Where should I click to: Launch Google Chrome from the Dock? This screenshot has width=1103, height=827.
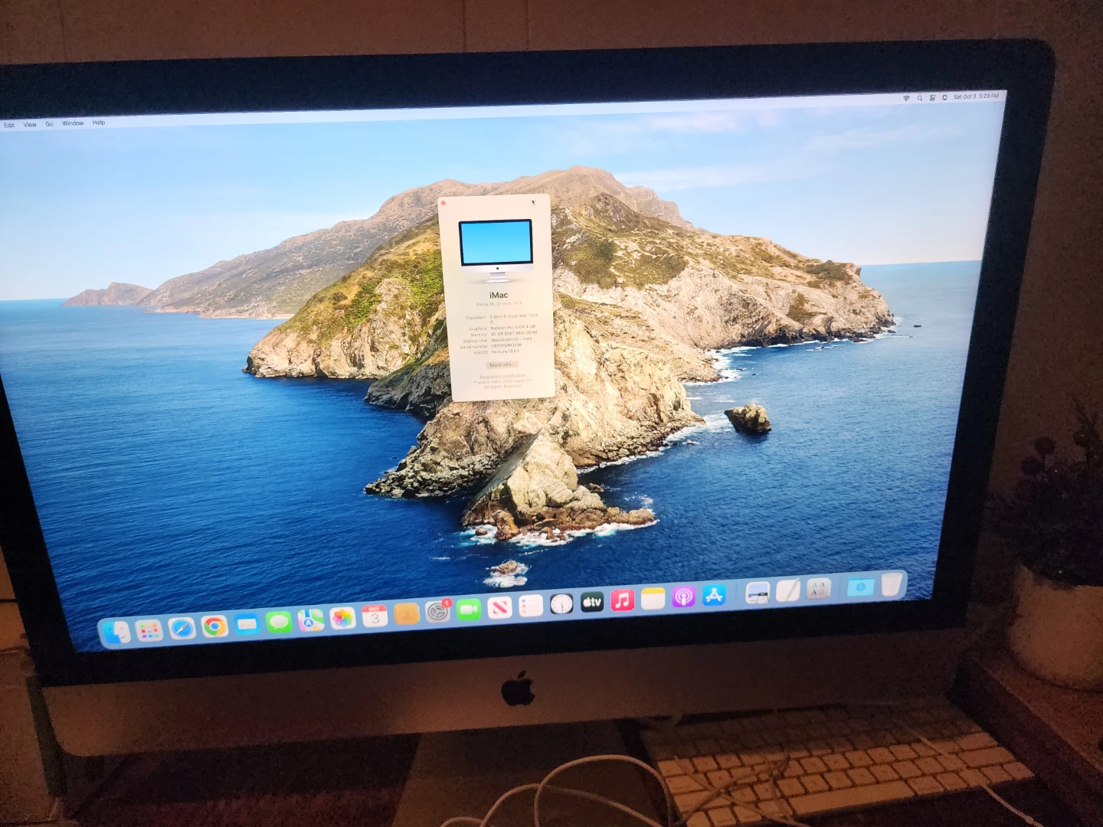(214, 626)
